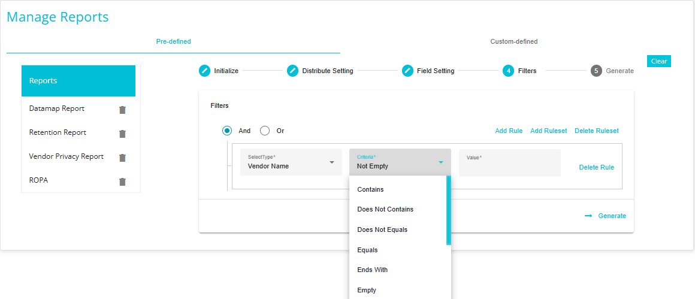The image size is (695, 299).
Task: Switch to the Custom-defined tab
Action: click(513, 41)
